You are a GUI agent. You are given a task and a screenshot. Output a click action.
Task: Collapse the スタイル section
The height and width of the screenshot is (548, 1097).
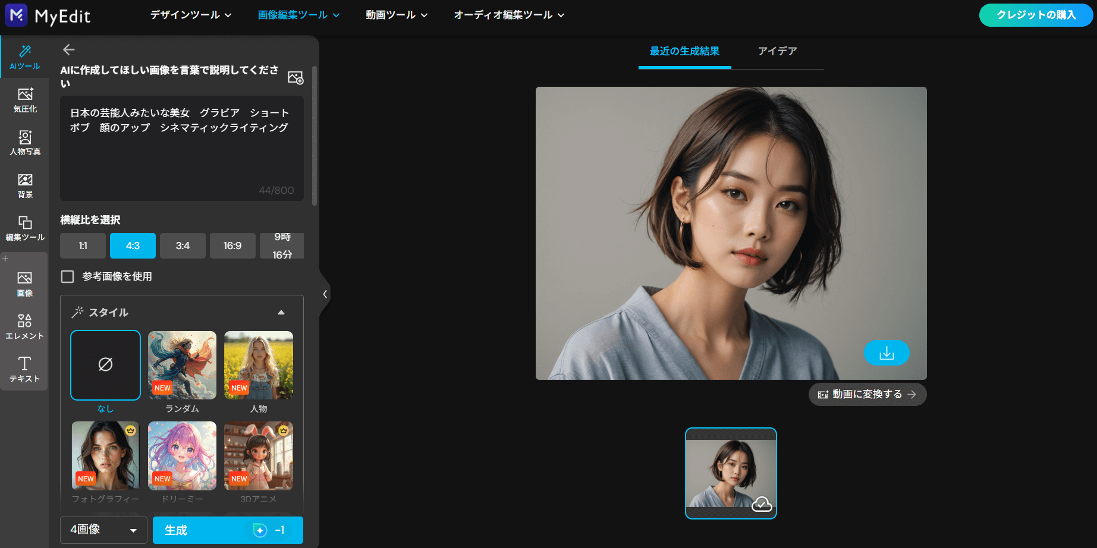[x=281, y=313]
